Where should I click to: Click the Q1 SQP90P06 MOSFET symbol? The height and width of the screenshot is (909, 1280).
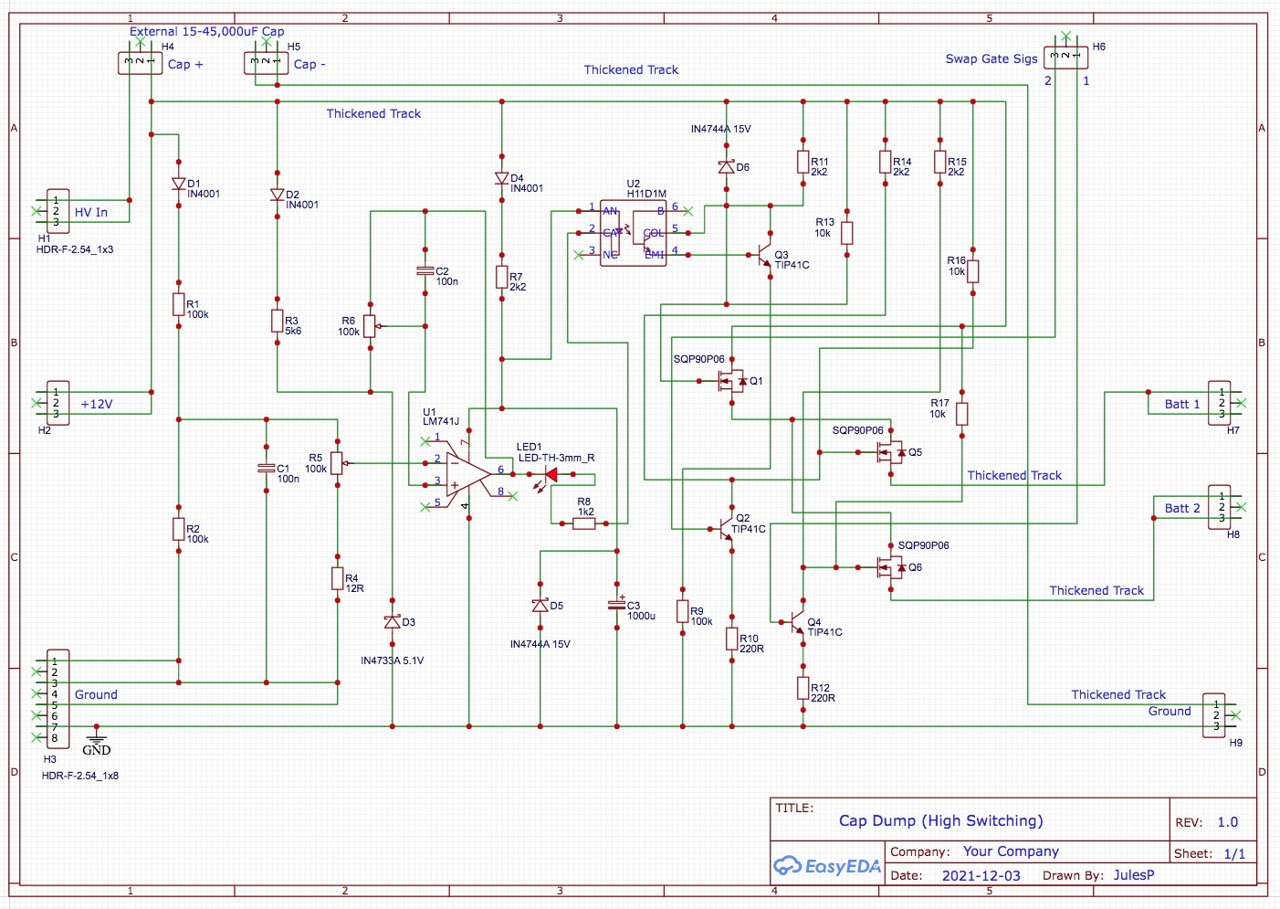click(x=733, y=381)
